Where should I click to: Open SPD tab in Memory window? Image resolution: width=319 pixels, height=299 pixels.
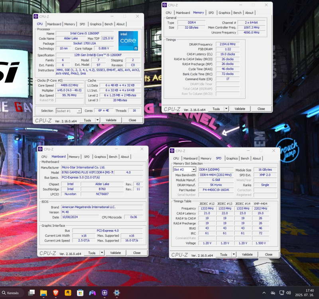click(211, 13)
